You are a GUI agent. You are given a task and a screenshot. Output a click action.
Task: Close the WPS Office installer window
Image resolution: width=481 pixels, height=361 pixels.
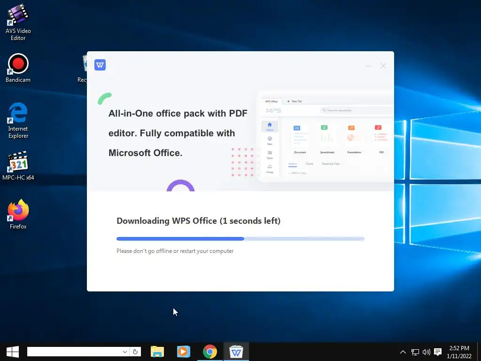point(383,66)
